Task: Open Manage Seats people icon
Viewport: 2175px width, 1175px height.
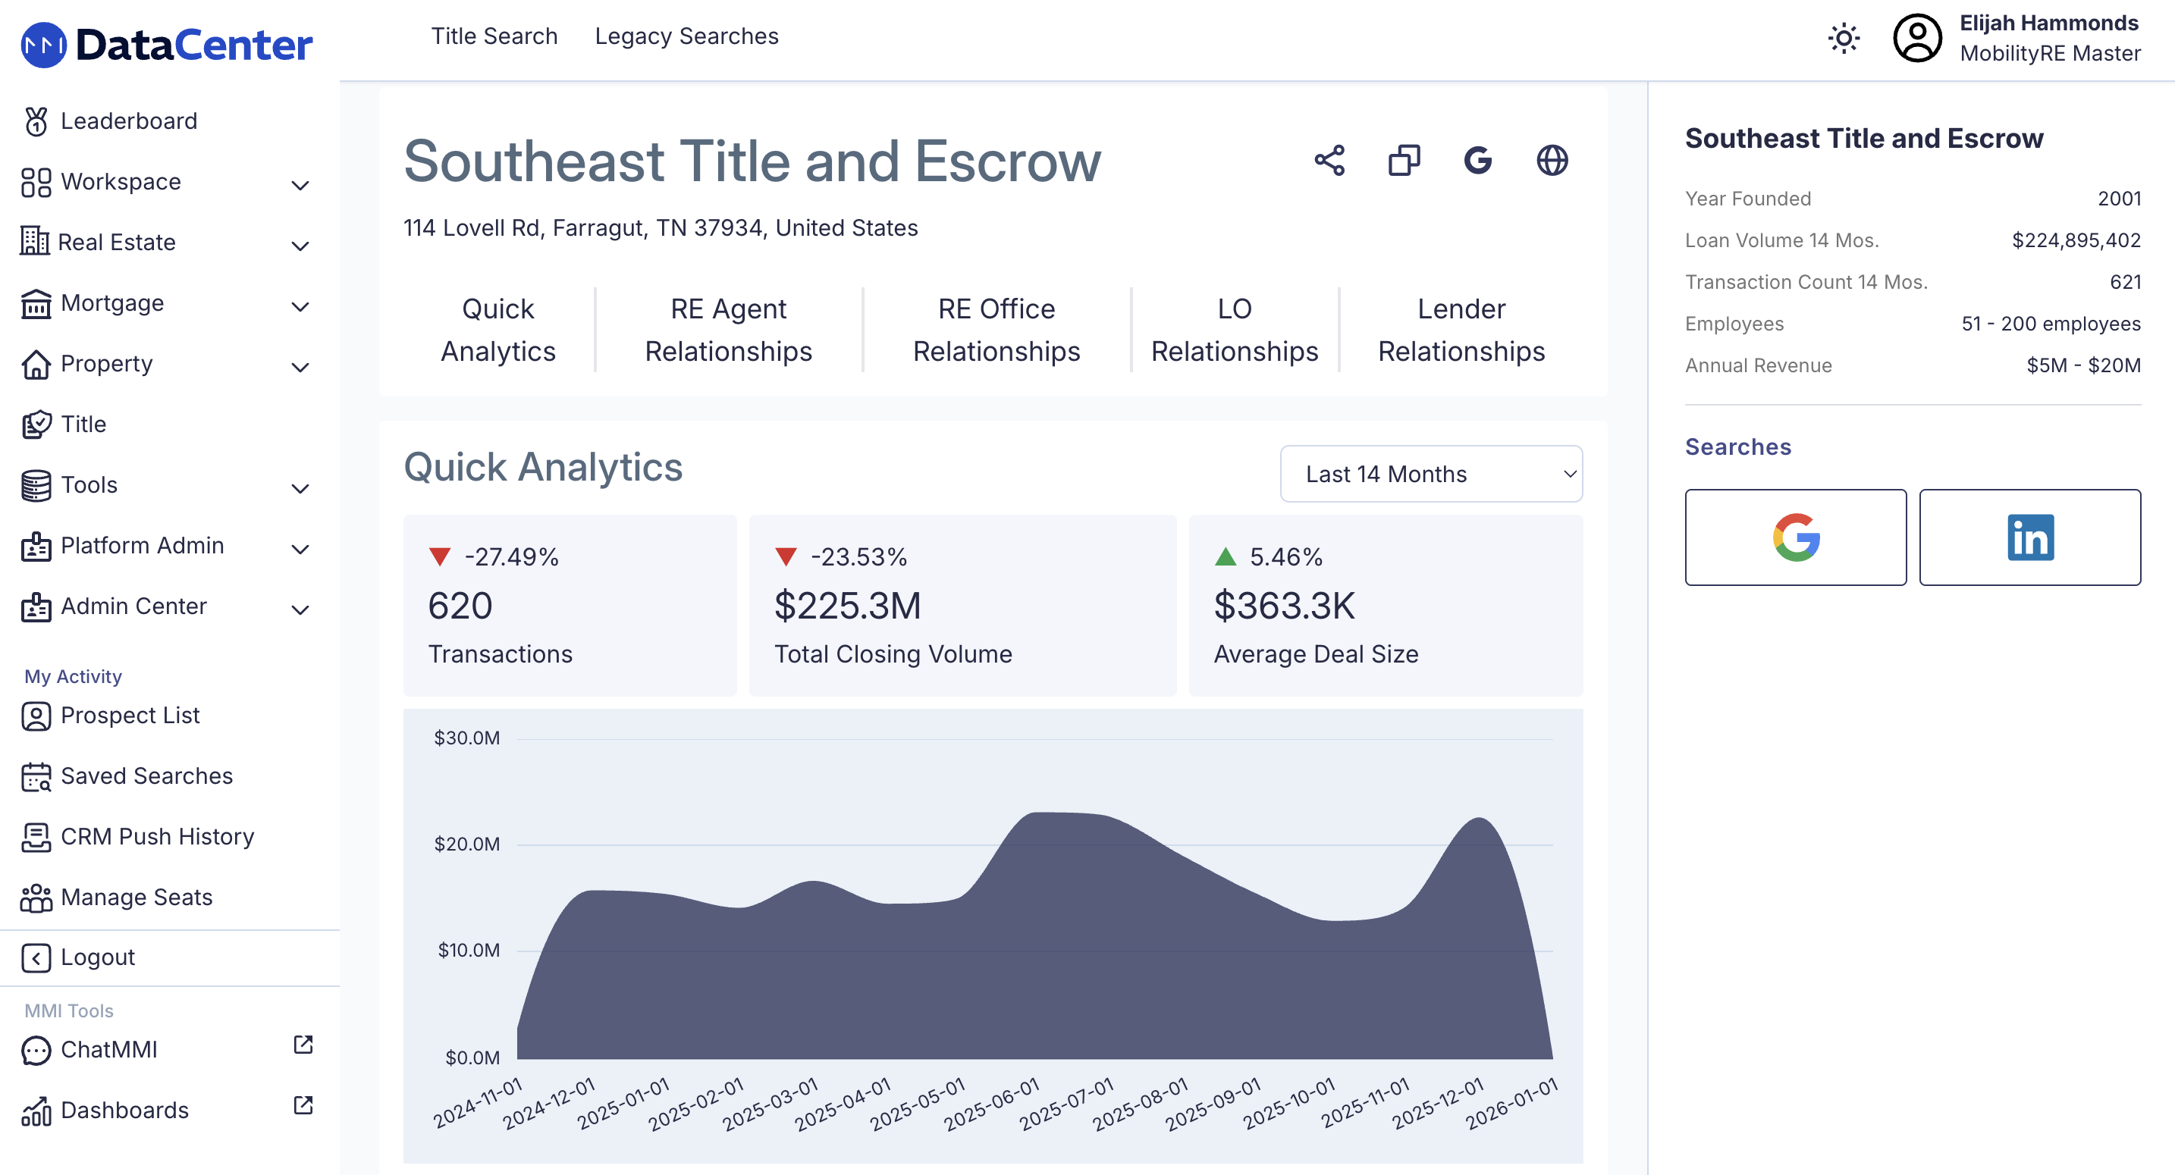Action: point(36,898)
